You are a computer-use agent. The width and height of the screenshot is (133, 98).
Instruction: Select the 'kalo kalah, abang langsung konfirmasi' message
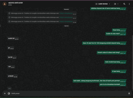coord(99,81)
